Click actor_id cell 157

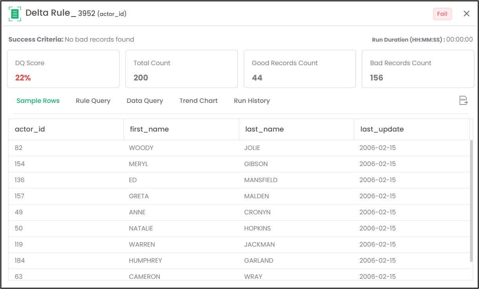tap(66, 196)
